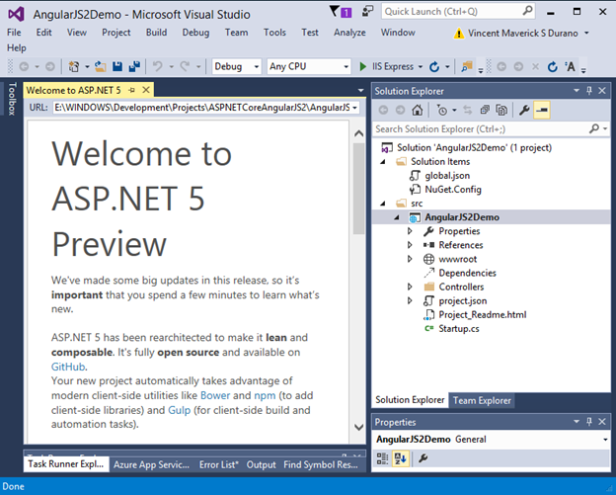Expand the Properties node in Solution Explorer
Viewport: 616px width, 495px height.
(410, 231)
